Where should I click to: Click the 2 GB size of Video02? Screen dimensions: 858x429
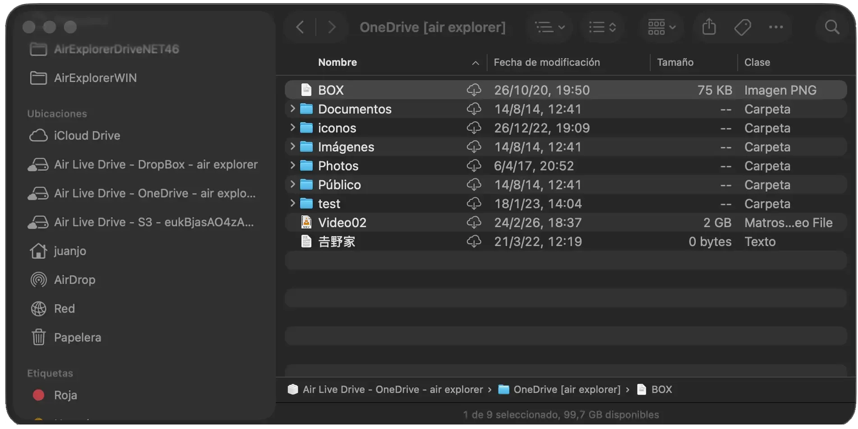tap(717, 223)
